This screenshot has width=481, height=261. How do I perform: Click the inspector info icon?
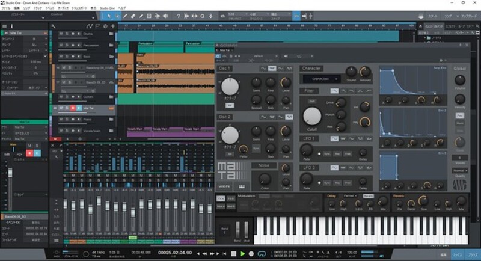tap(12, 26)
